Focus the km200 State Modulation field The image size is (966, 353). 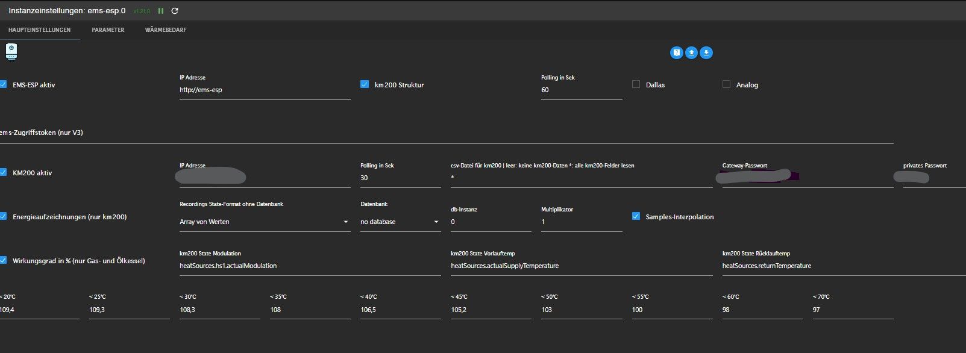pos(310,266)
